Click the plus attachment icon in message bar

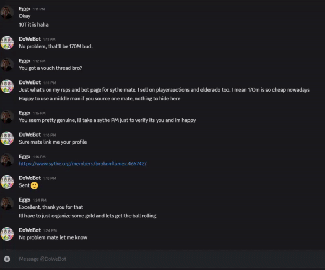pyautogui.click(x=6, y=259)
